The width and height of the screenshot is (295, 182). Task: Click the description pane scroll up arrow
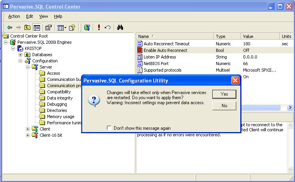tap(290, 125)
